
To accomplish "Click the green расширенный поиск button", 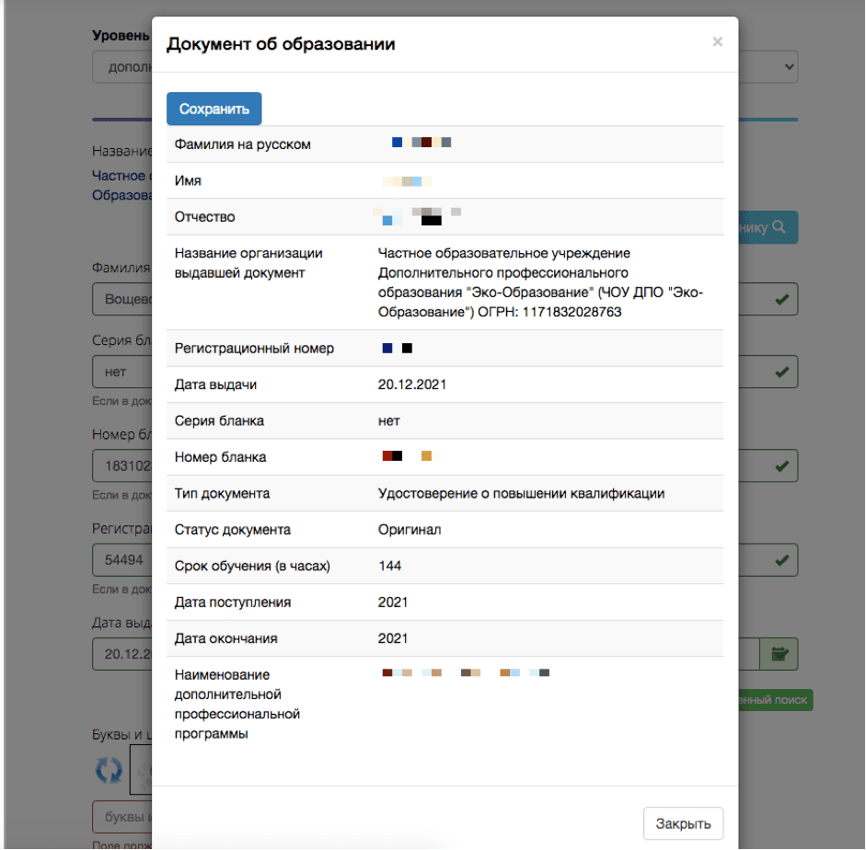I will [771, 700].
